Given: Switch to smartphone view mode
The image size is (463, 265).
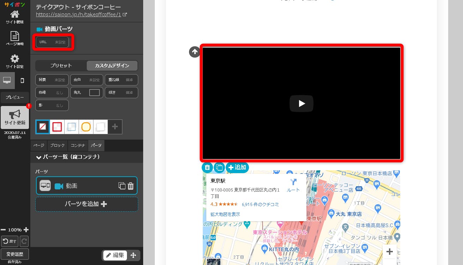Looking at the screenshot, I should [22, 81].
